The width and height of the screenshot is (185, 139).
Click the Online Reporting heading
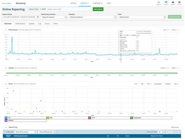13,9
